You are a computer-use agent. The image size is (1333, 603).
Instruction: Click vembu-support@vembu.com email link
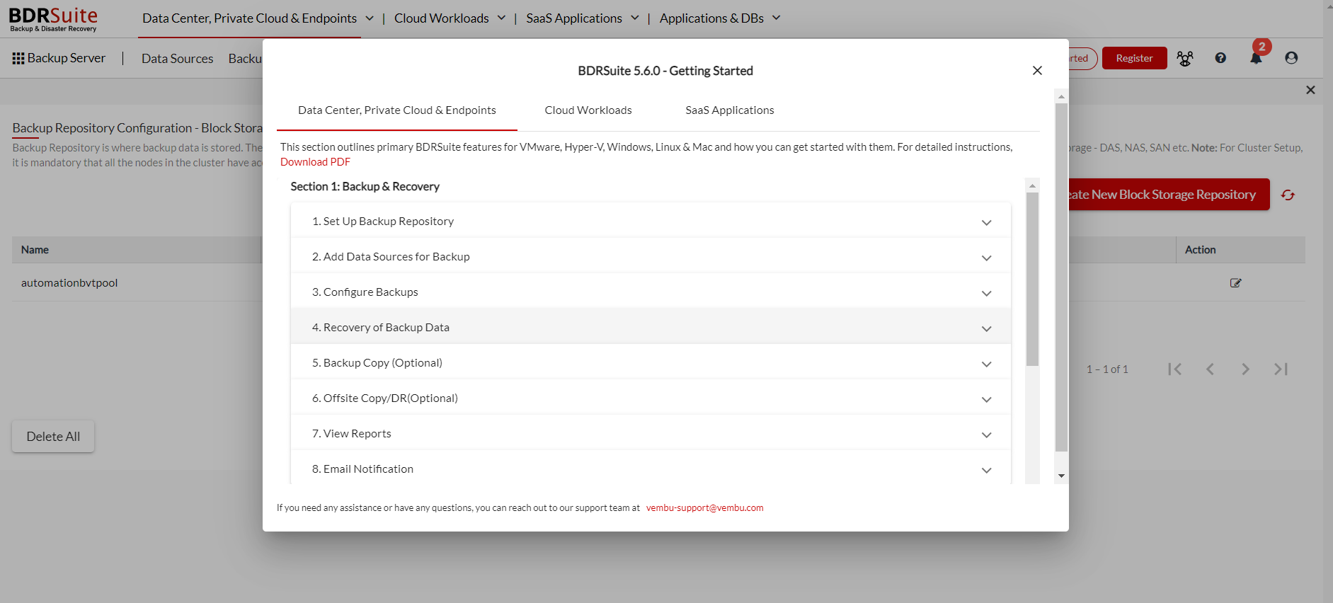point(704,507)
